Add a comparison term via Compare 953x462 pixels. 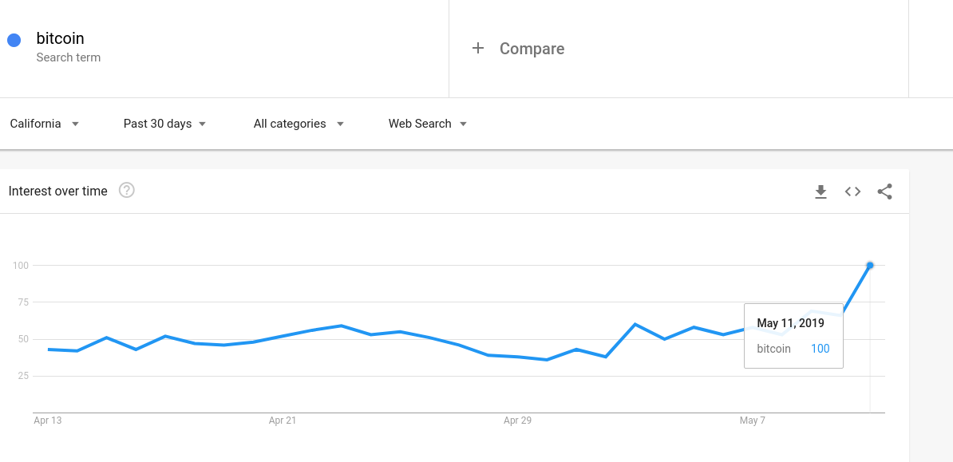click(532, 49)
